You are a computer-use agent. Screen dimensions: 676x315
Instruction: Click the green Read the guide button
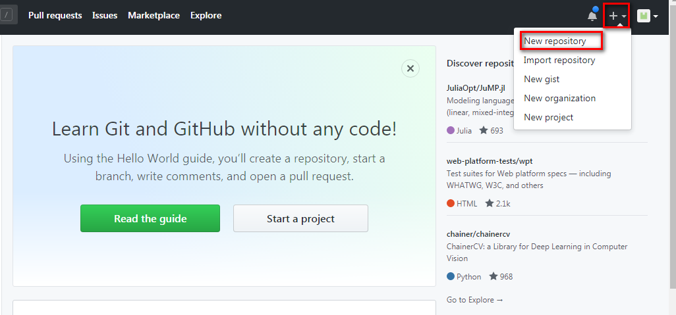click(150, 218)
